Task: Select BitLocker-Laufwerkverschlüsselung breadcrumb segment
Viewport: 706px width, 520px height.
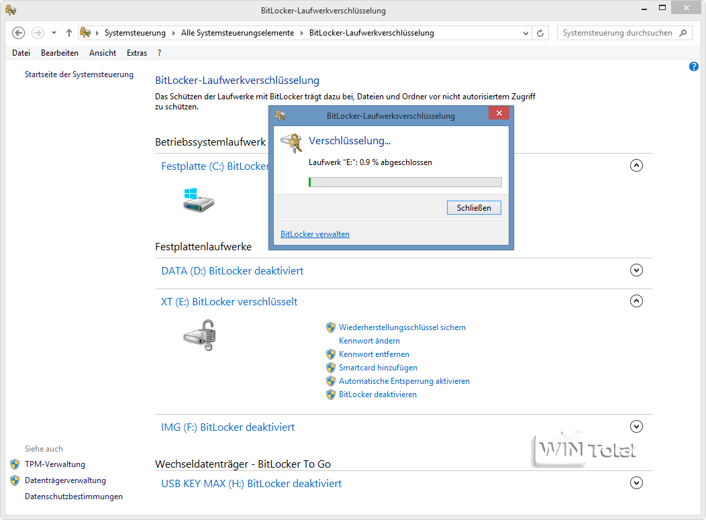Action: (x=372, y=33)
